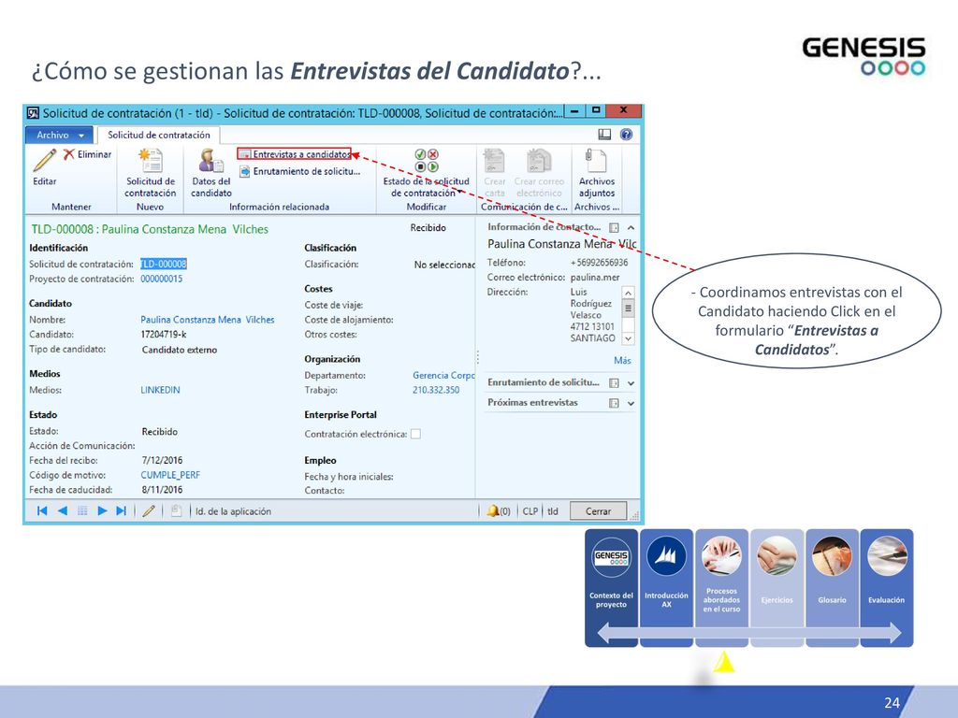Collapse Información de contacto section
Screen dimensions: 958x718
631,228
